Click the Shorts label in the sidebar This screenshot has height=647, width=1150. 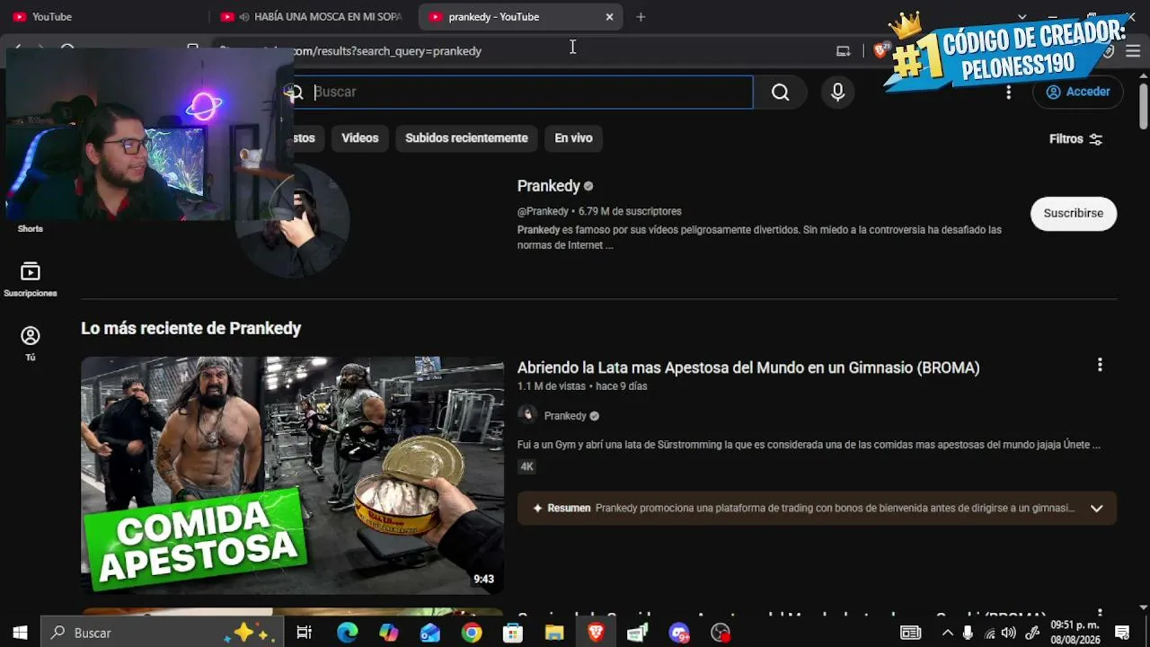click(31, 228)
